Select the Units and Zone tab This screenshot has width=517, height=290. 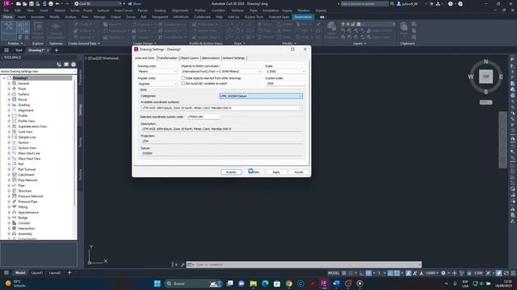point(145,58)
